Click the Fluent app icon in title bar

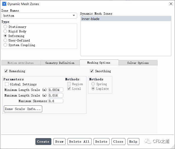(4, 4)
